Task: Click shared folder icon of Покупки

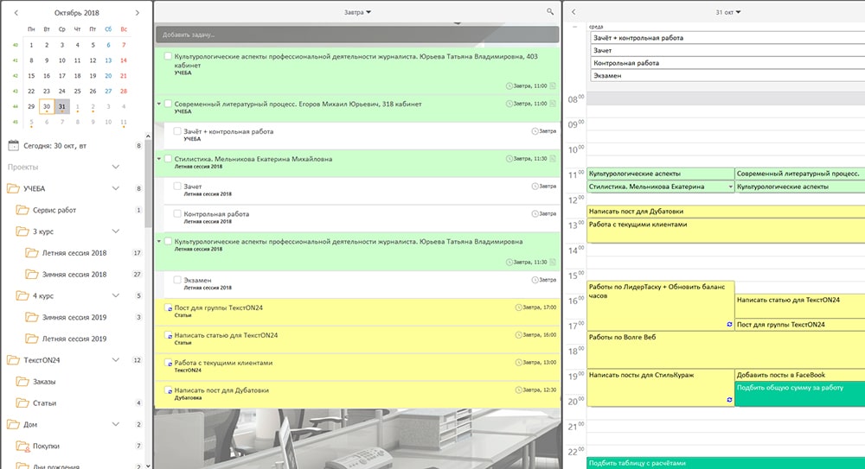Action: point(22,446)
